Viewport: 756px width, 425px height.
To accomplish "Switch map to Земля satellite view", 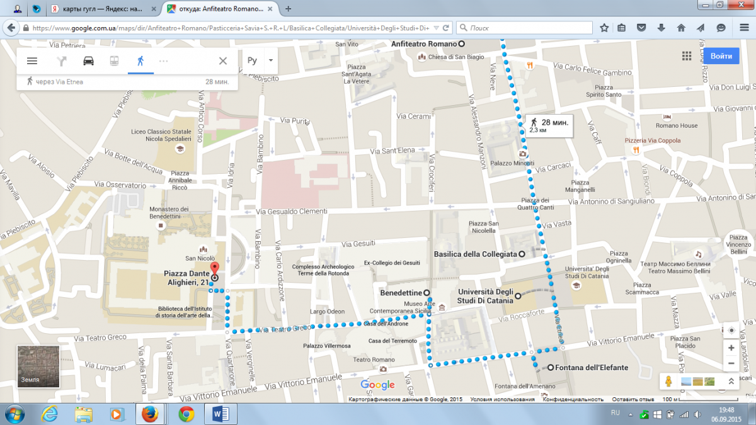I will (x=38, y=366).
